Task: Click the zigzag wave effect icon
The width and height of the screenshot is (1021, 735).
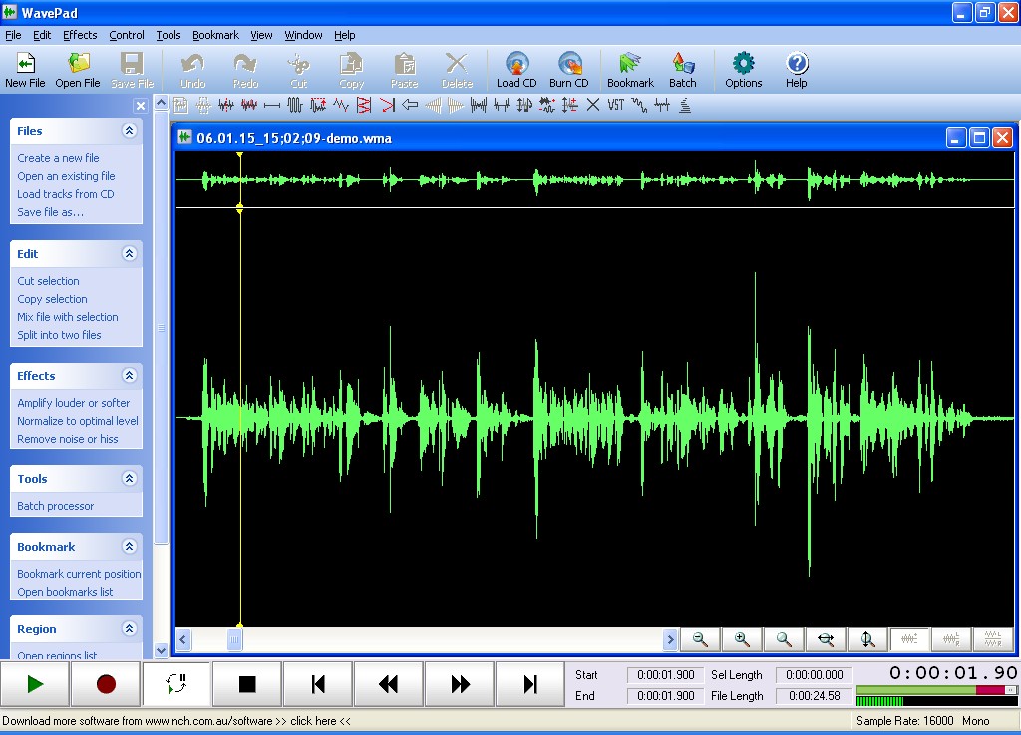Action: 341,105
